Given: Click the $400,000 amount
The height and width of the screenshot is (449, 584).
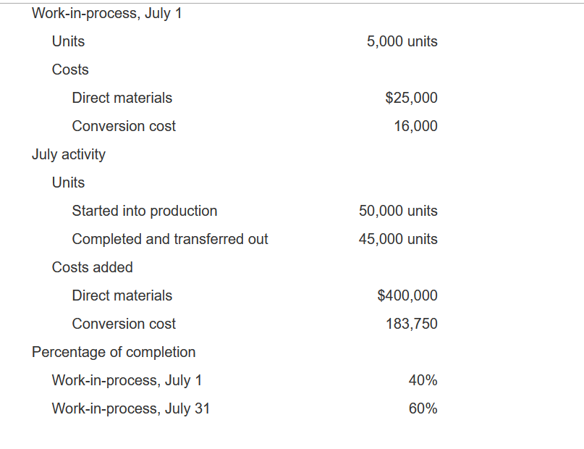Looking at the screenshot, I should pyautogui.click(x=407, y=295).
